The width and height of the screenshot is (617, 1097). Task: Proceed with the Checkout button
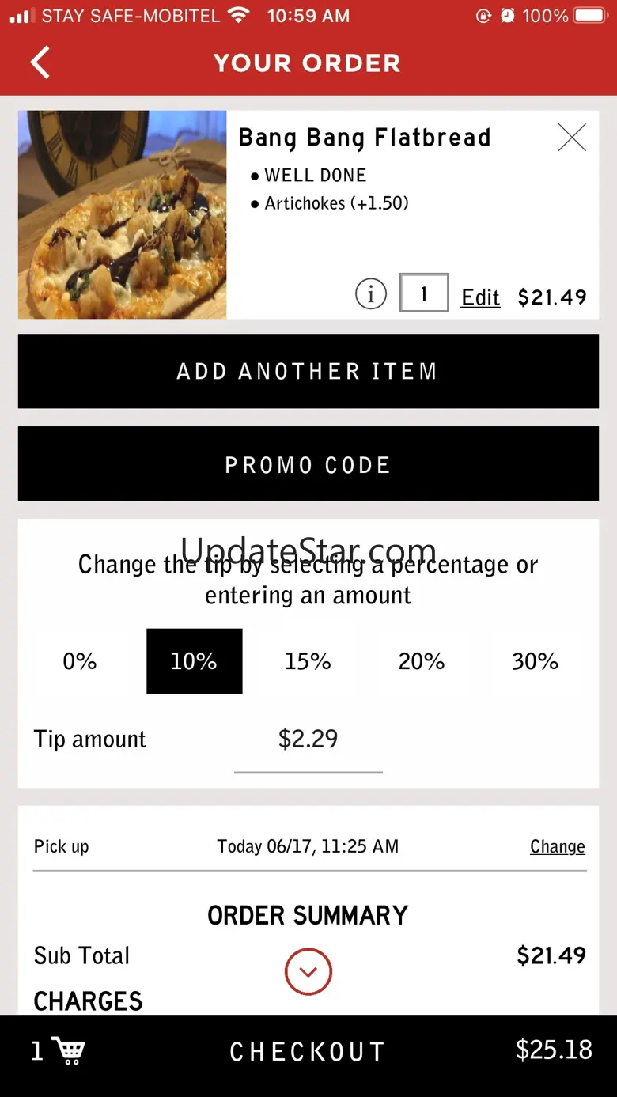(308, 1051)
